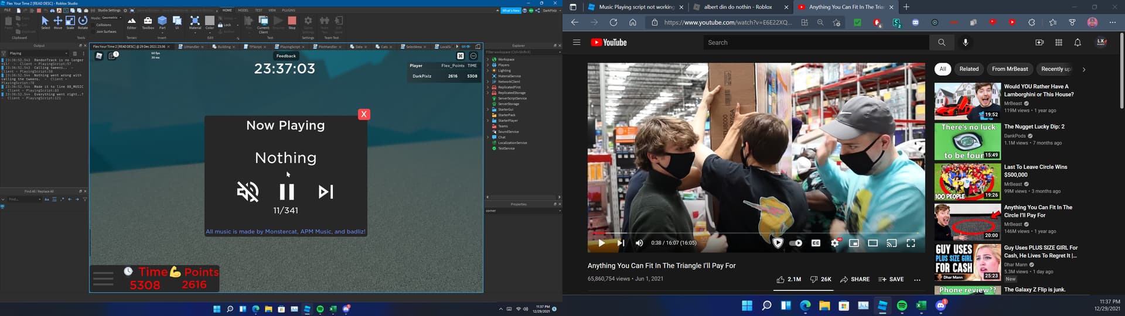1125x316 pixels.
Task: Select SoundService in Explorer
Action: (x=508, y=132)
